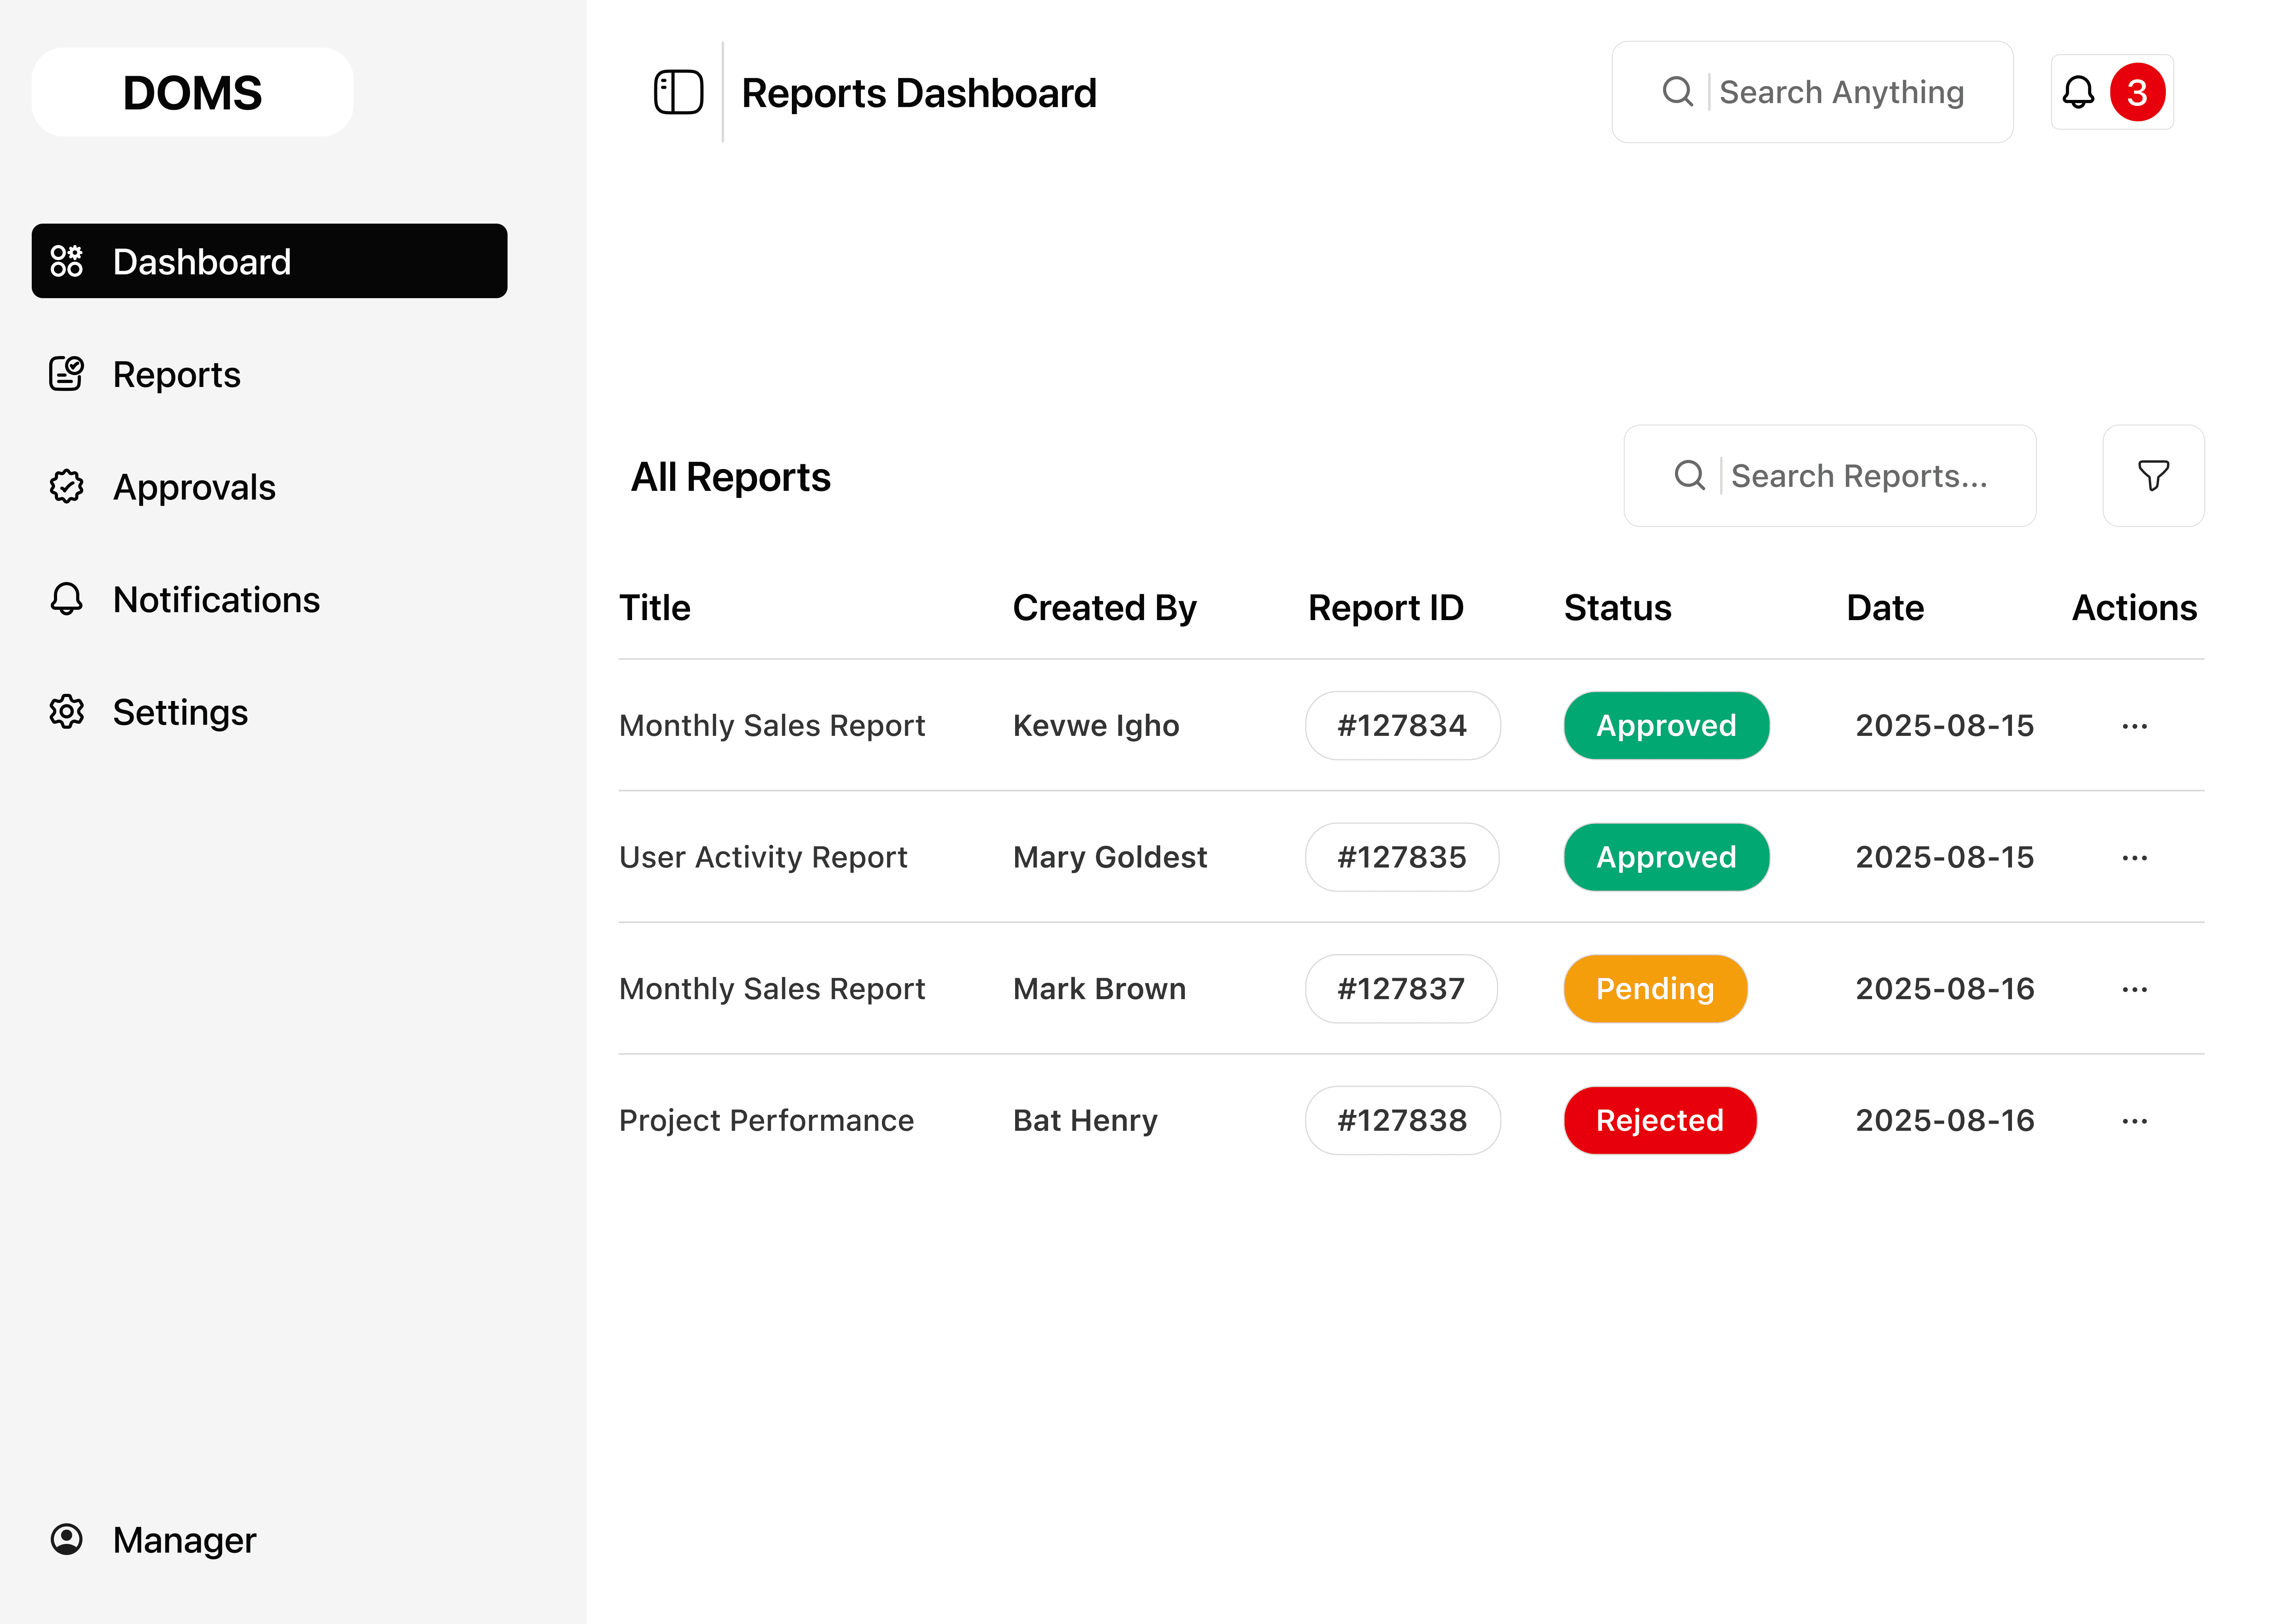The width and height of the screenshot is (2284, 1624).
Task: Expand actions menu for Mary Goldest's report
Action: tap(2134, 858)
